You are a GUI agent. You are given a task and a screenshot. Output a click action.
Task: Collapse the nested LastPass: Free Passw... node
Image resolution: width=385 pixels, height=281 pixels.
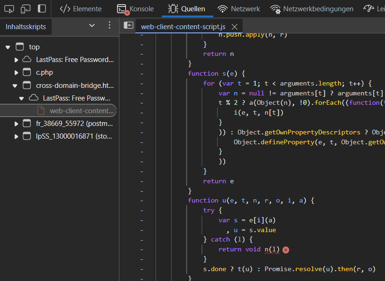tap(21, 98)
